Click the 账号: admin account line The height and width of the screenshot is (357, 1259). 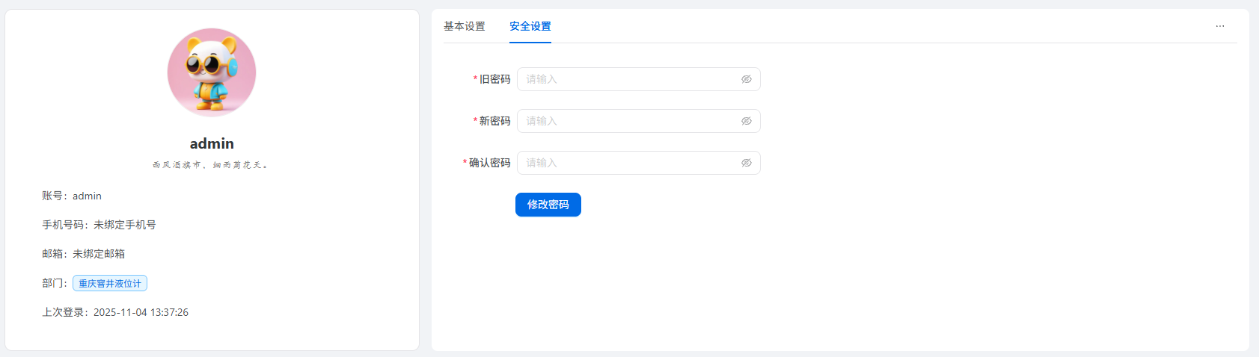click(x=72, y=196)
